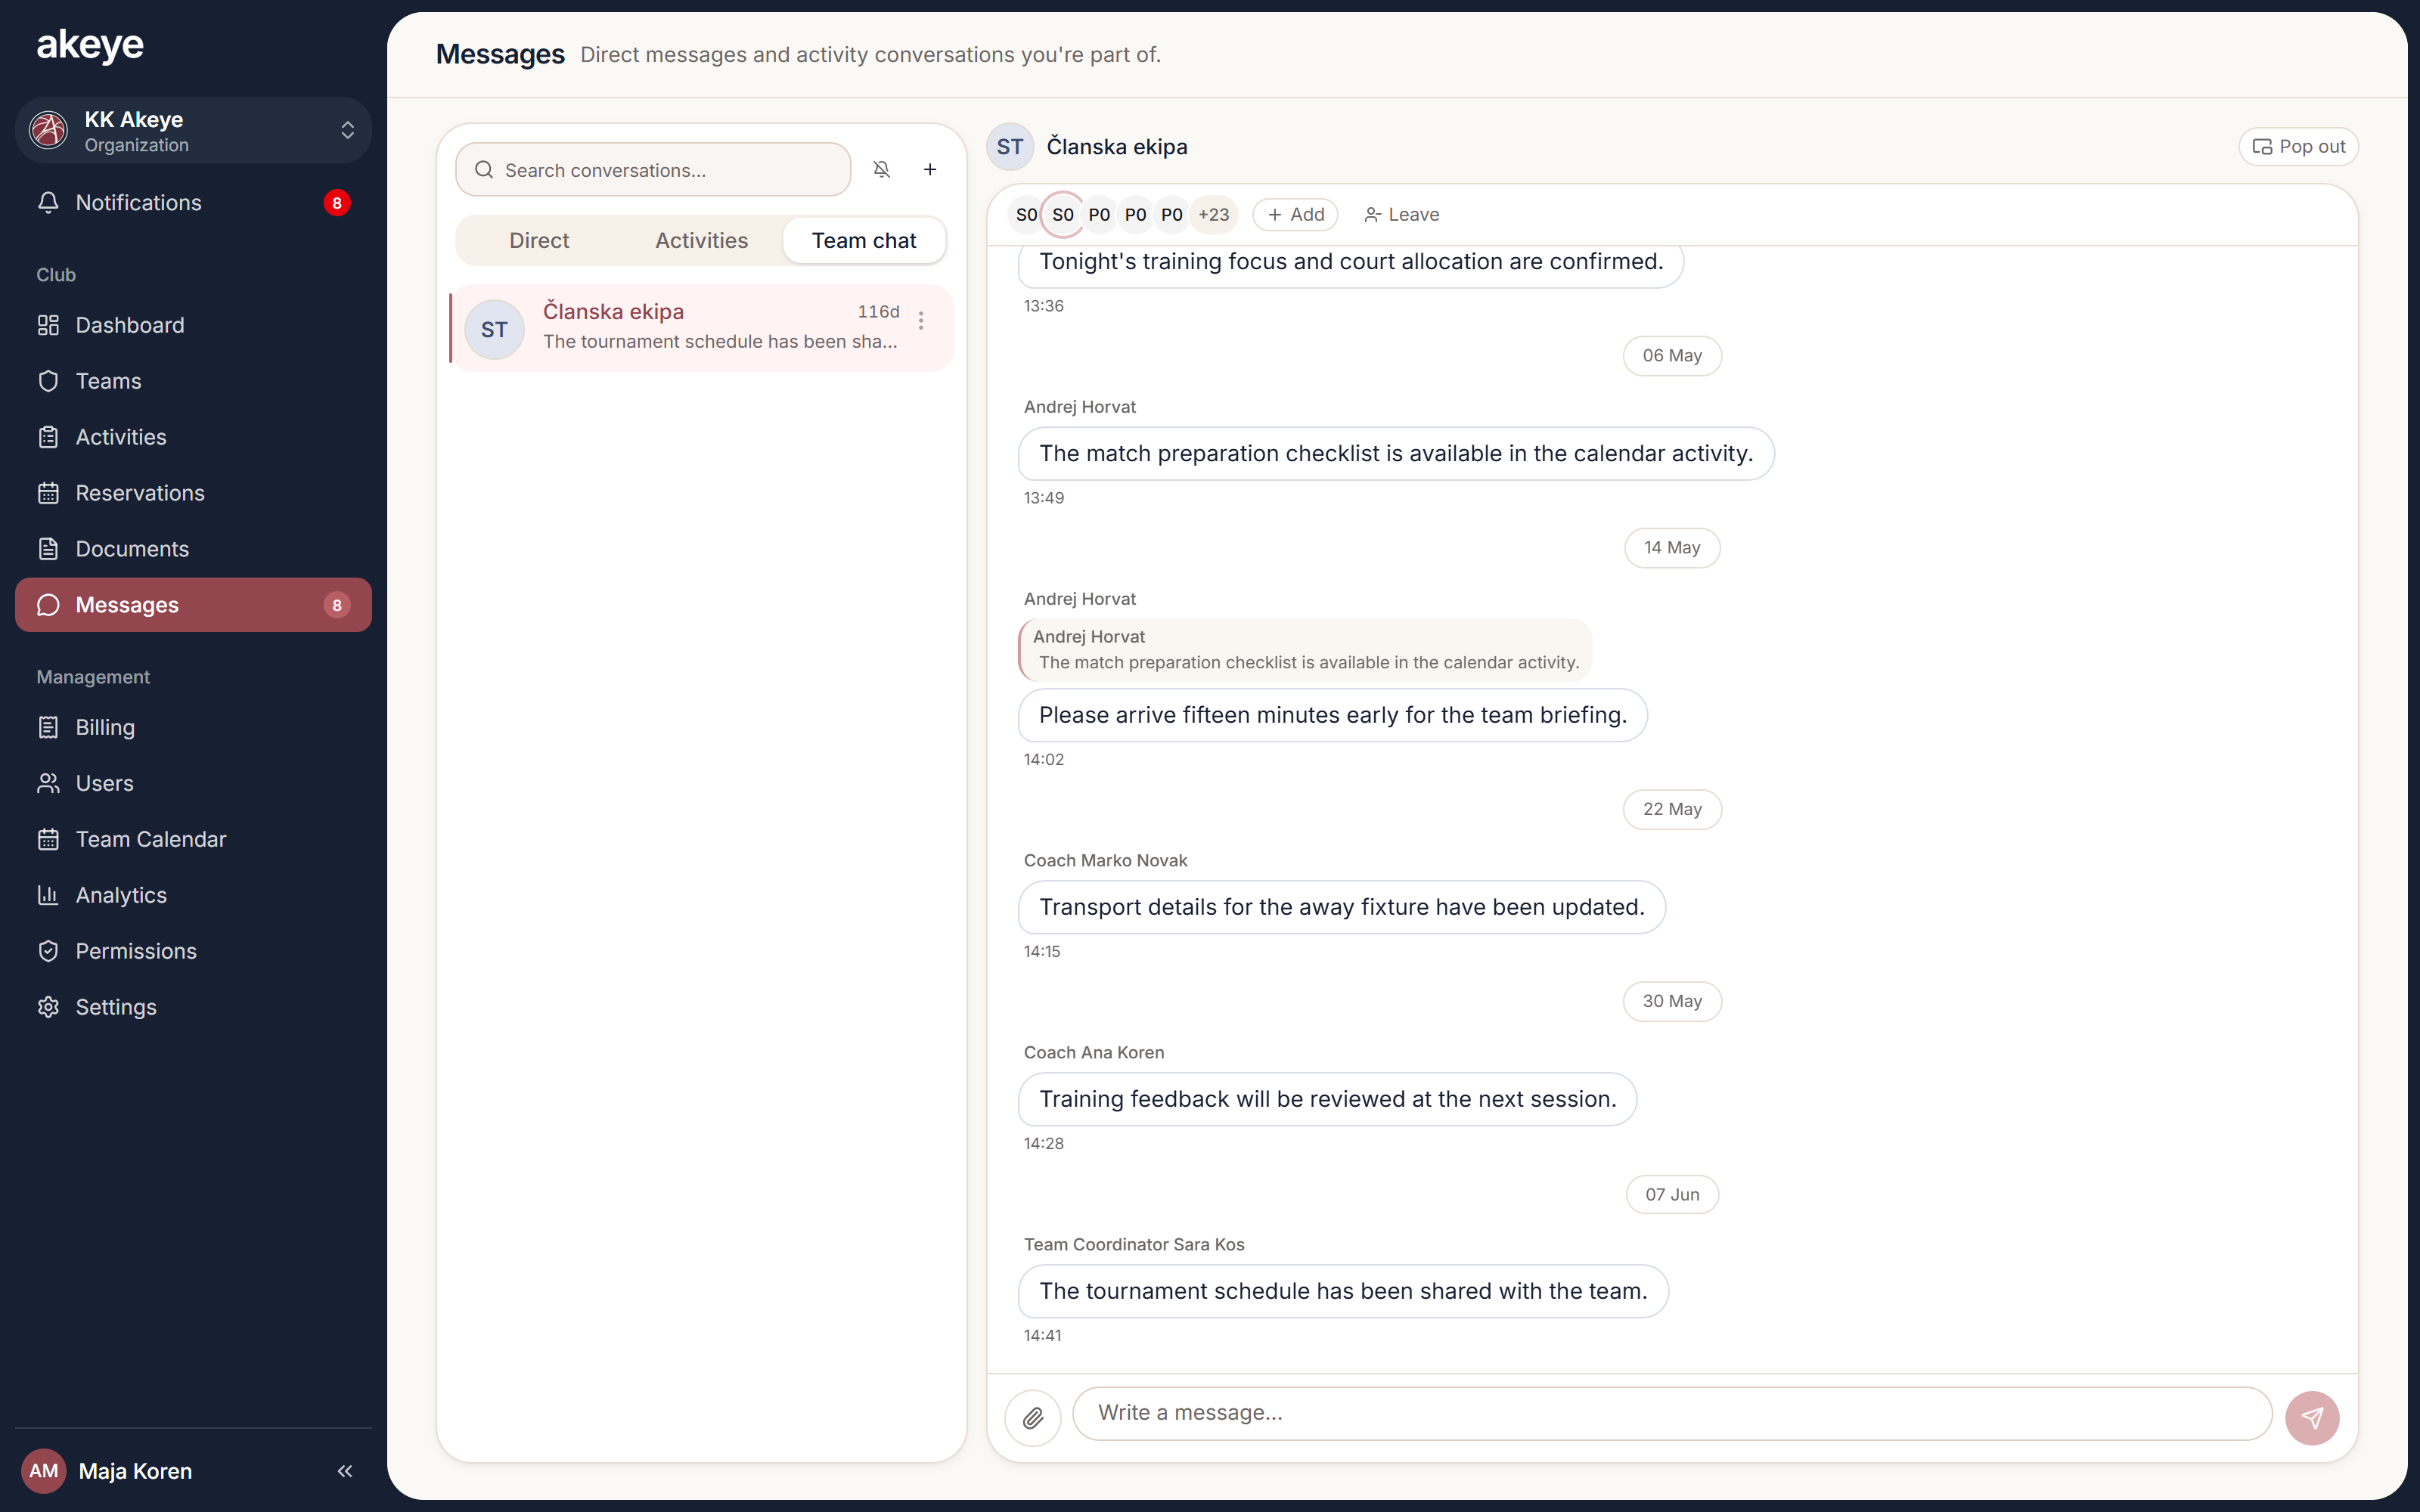Select the Team chat tab

click(864, 240)
